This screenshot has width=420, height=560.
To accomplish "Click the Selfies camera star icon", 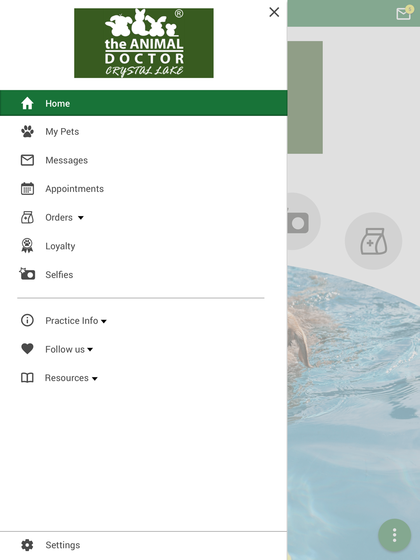I will [x=27, y=274].
